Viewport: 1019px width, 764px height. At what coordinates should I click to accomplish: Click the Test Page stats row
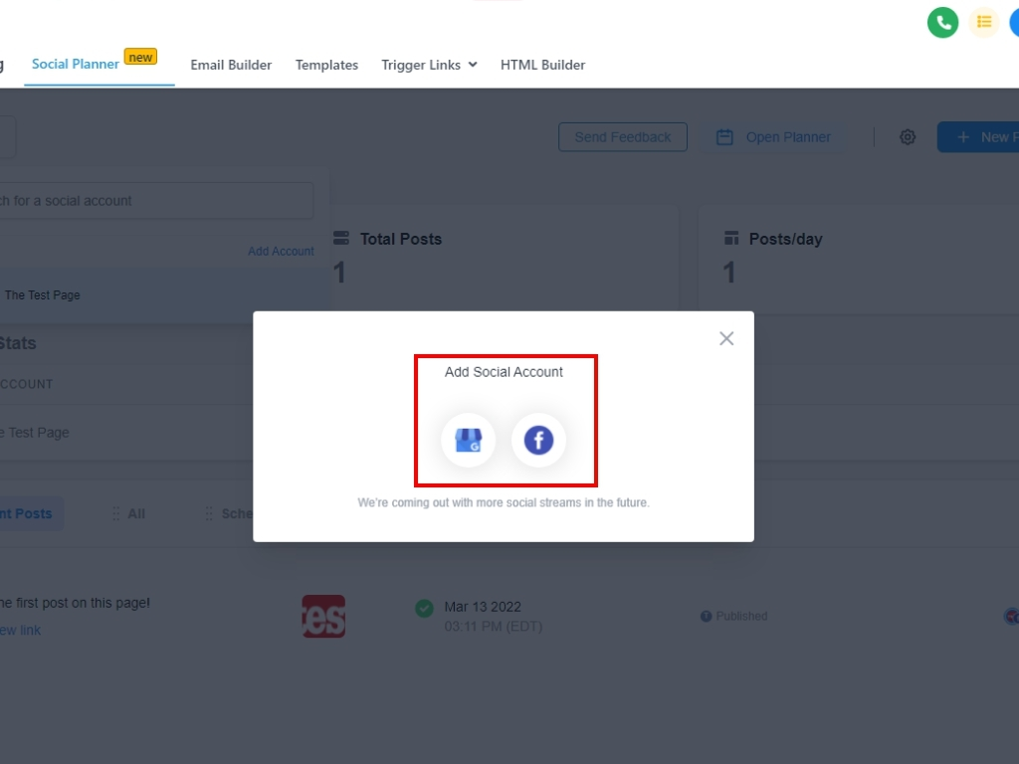tap(126, 433)
